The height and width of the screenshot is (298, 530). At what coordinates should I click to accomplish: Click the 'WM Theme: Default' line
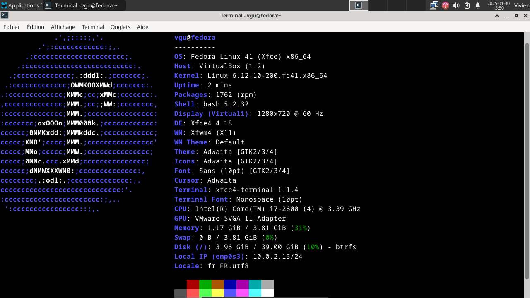pyautogui.click(x=210, y=142)
